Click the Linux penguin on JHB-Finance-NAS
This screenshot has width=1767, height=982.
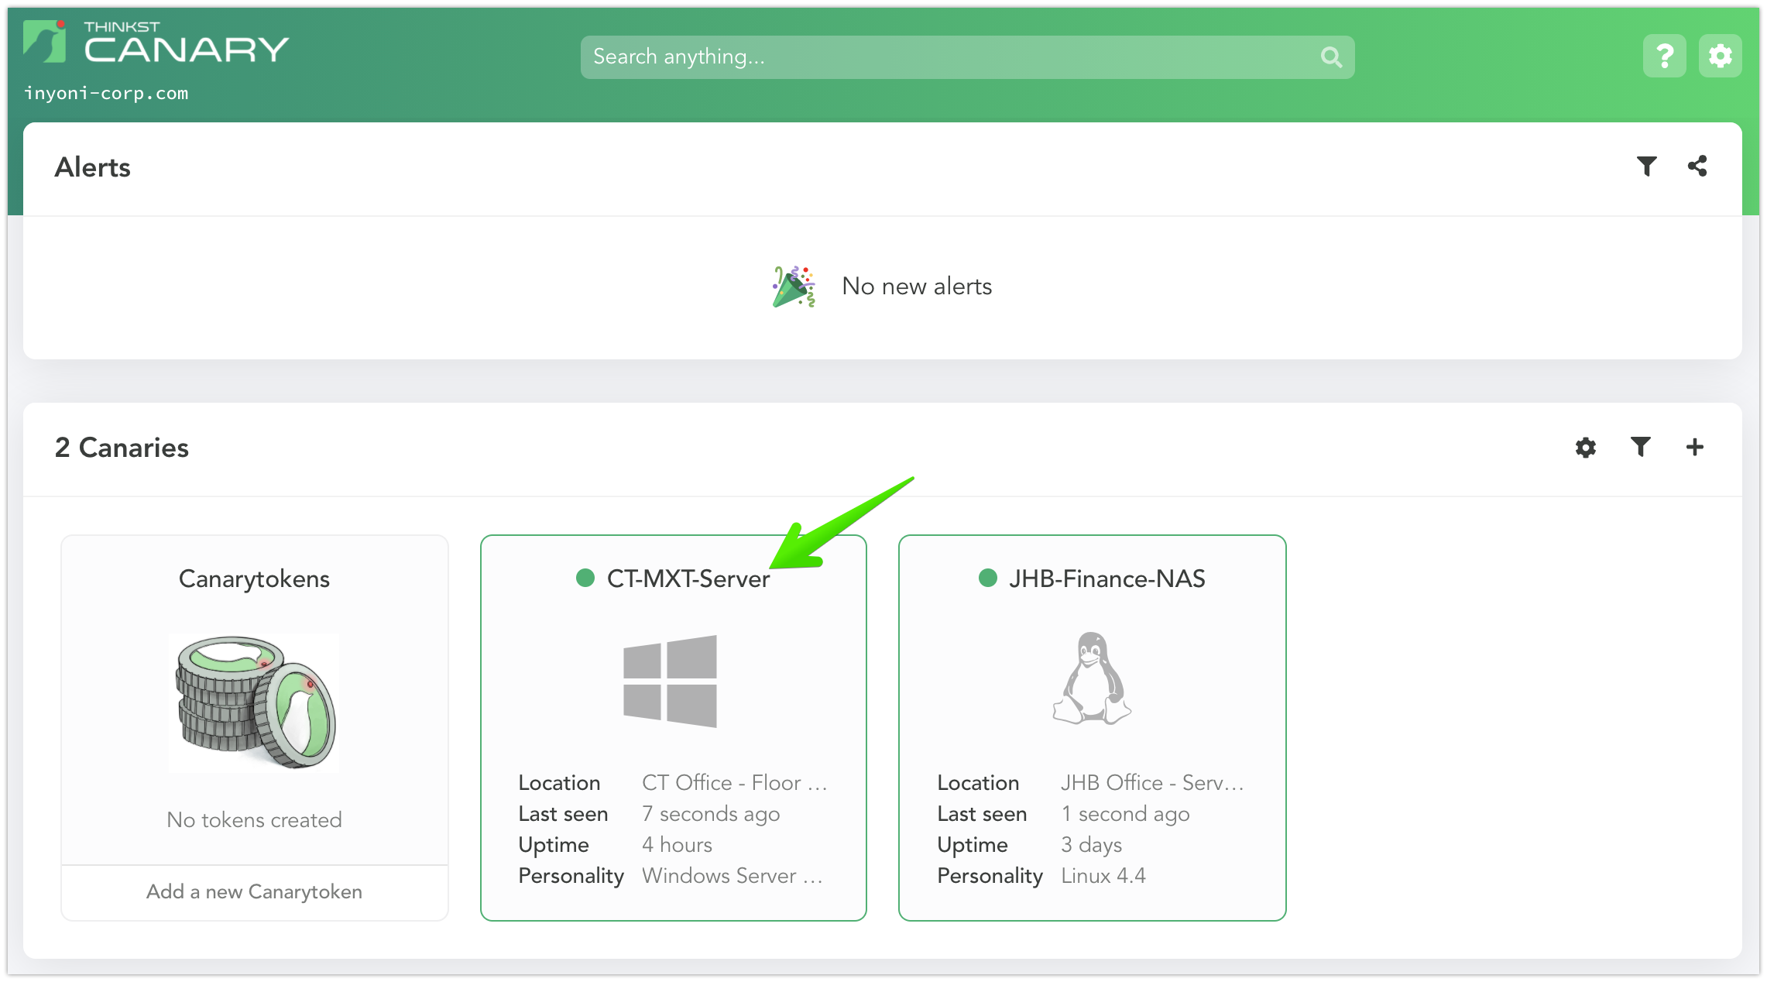[x=1092, y=678]
